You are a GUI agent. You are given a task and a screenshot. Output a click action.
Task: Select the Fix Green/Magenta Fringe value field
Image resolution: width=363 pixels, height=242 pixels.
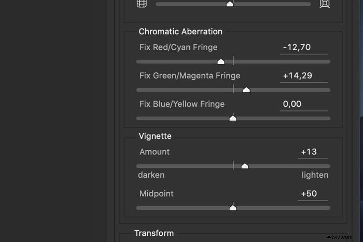(x=304, y=76)
